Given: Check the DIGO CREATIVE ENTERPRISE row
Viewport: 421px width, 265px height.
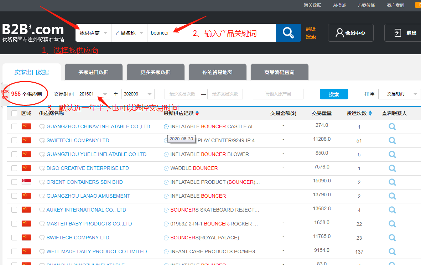Looking at the screenshot, I should click(x=14, y=168).
